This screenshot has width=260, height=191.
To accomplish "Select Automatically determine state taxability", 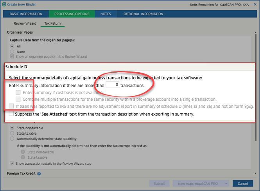I will pyautogui.click(x=13, y=139).
